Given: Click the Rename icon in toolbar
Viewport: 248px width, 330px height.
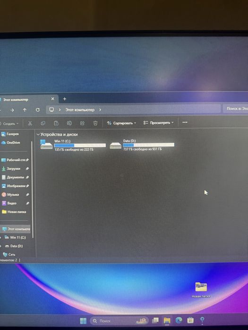Looking at the screenshot, I should pos(69,123).
